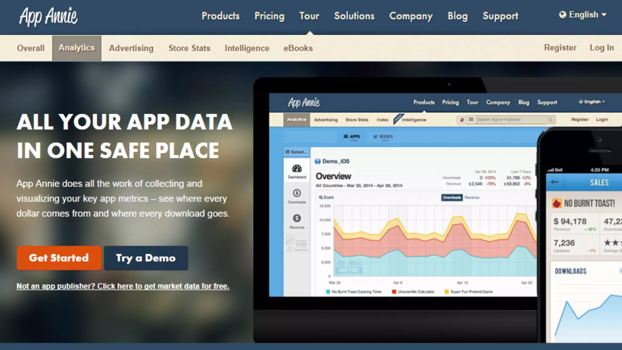Image resolution: width=622 pixels, height=350 pixels.
Task: Click the Overview heading in laptop screenshot
Action: pos(333,176)
